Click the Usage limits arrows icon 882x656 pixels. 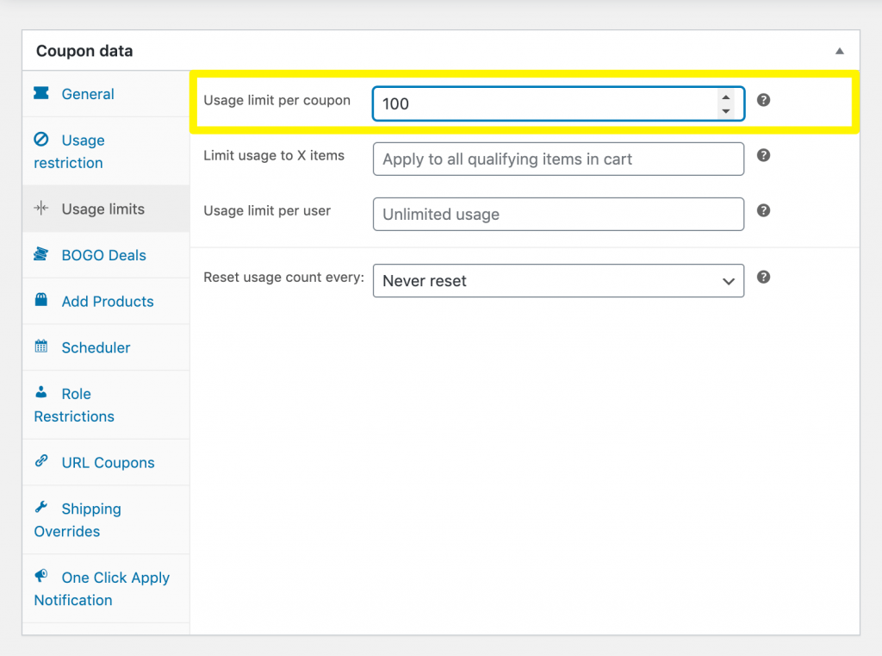pyautogui.click(x=41, y=208)
